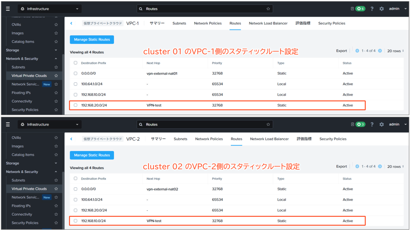Favorite Floating IPs star in VPC-1 window
410x230 pixels.
pos(56,93)
